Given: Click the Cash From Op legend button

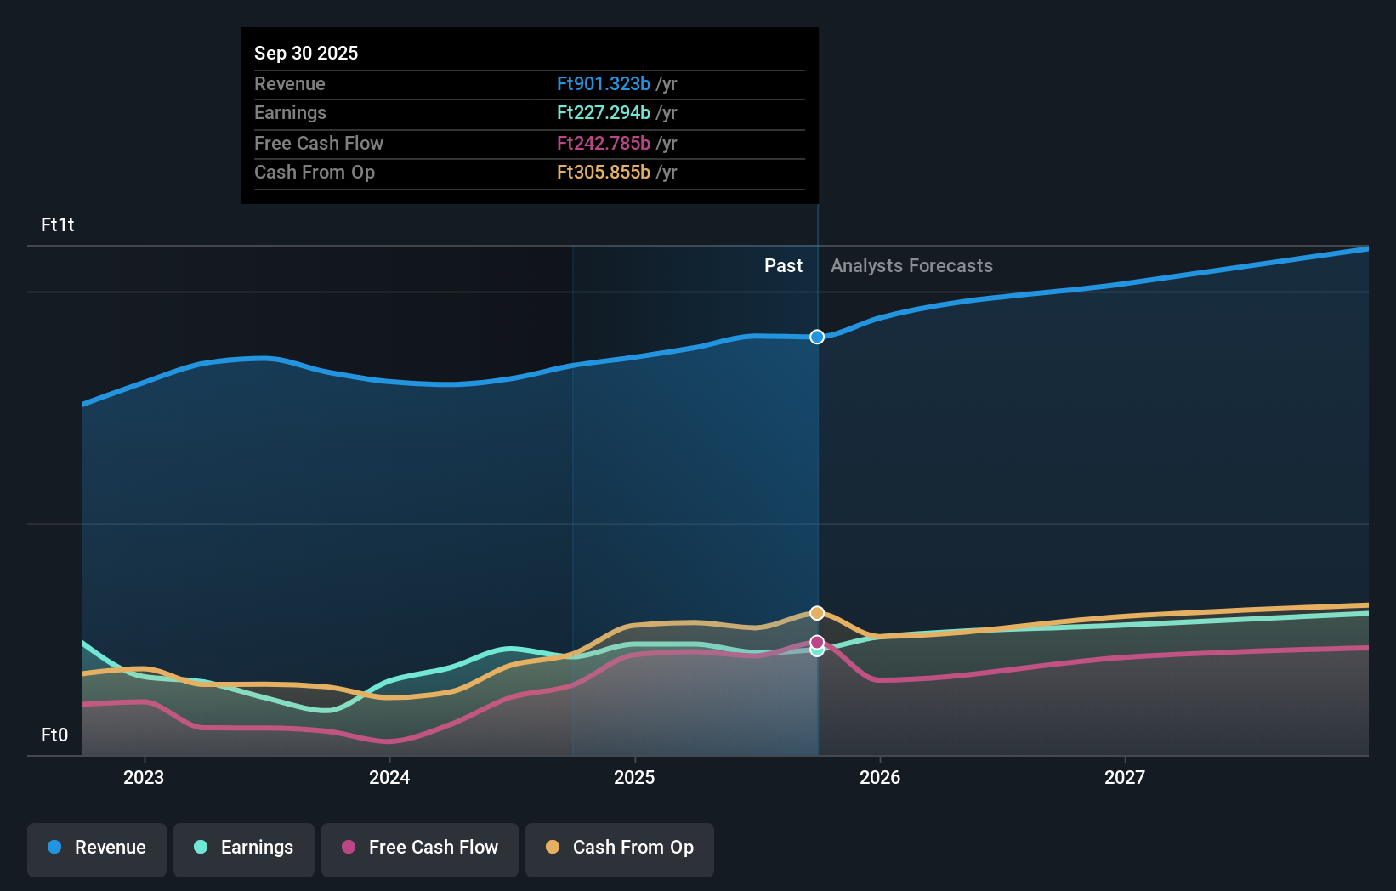Looking at the screenshot, I should [x=619, y=849].
